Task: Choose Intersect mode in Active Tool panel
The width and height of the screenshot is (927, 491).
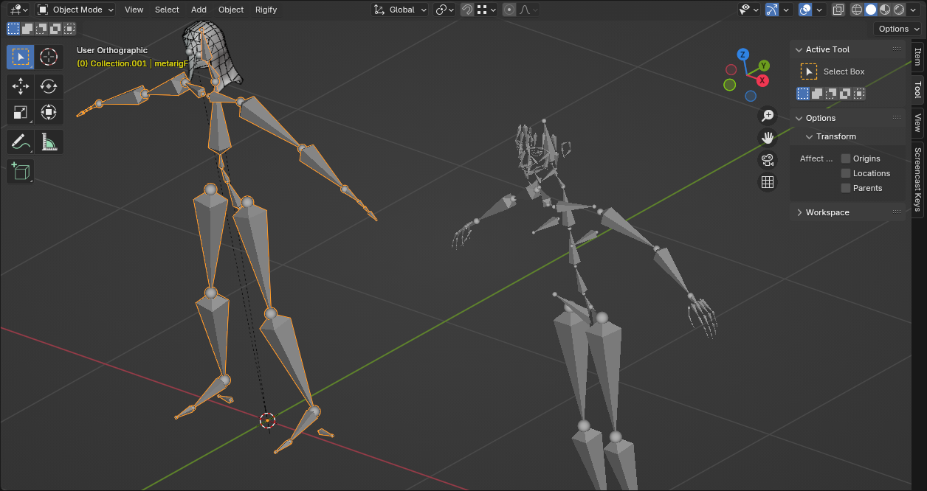Action: [859, 94]
